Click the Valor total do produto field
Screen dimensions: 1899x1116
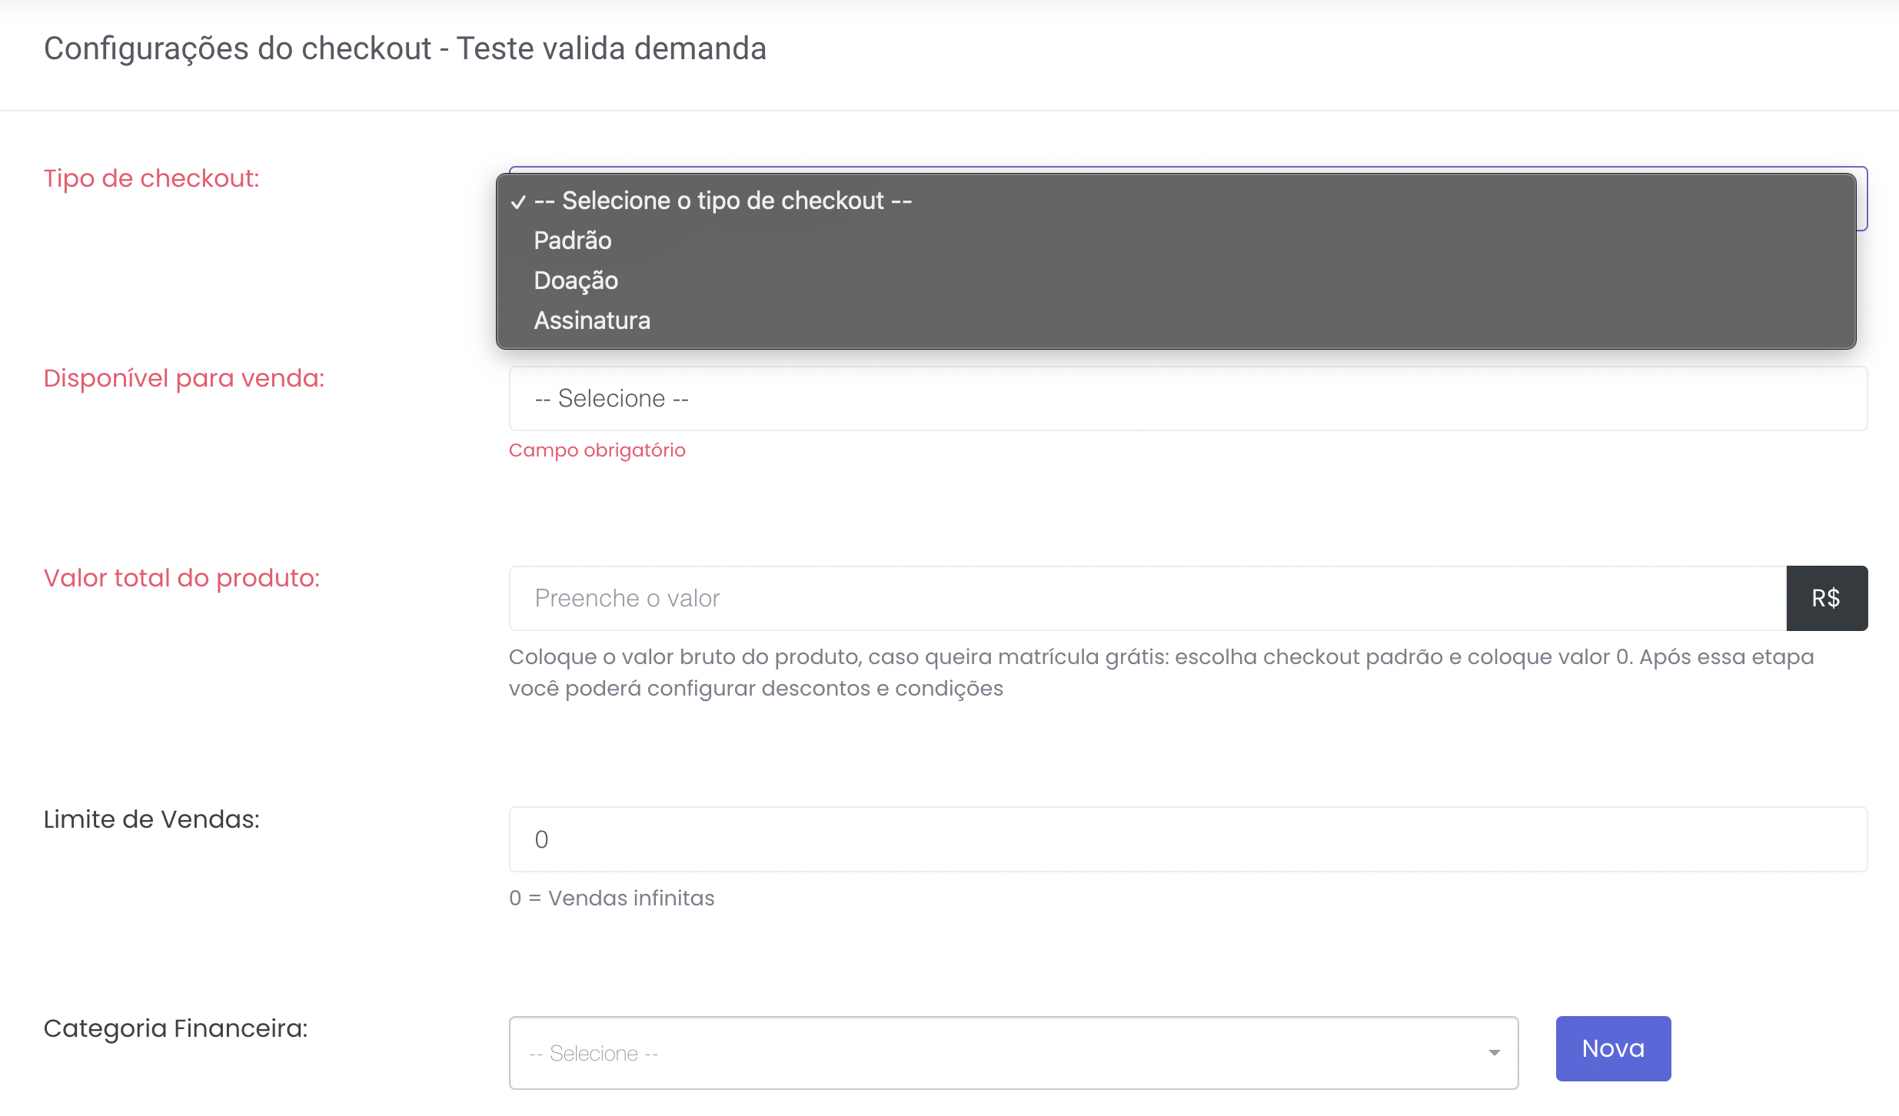tap(1146, 599)
